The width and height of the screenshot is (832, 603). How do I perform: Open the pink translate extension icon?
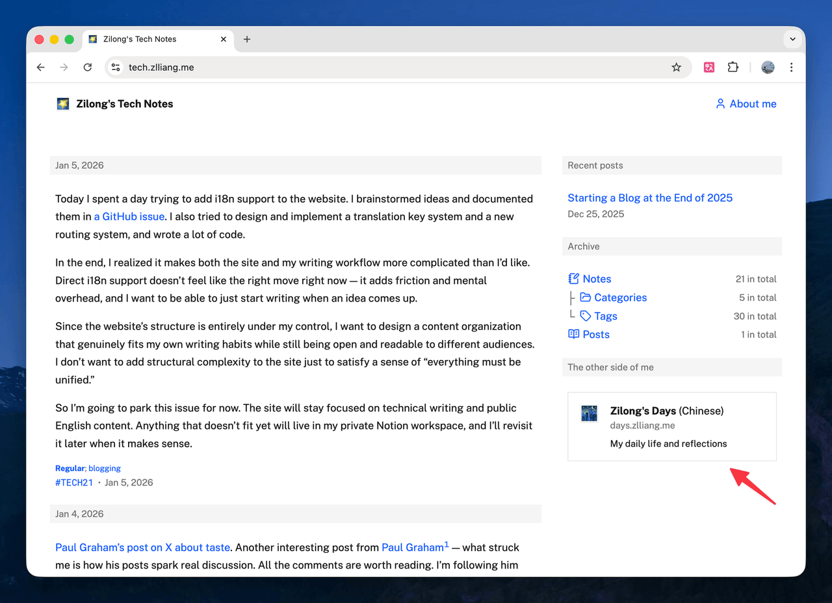[x=709, y=68]
